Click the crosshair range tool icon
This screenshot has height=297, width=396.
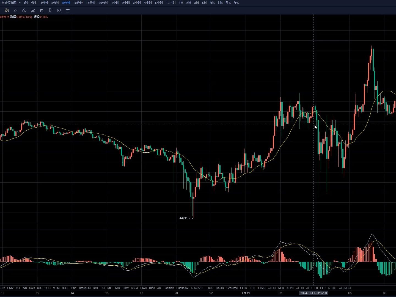click(x=33, y=10)
